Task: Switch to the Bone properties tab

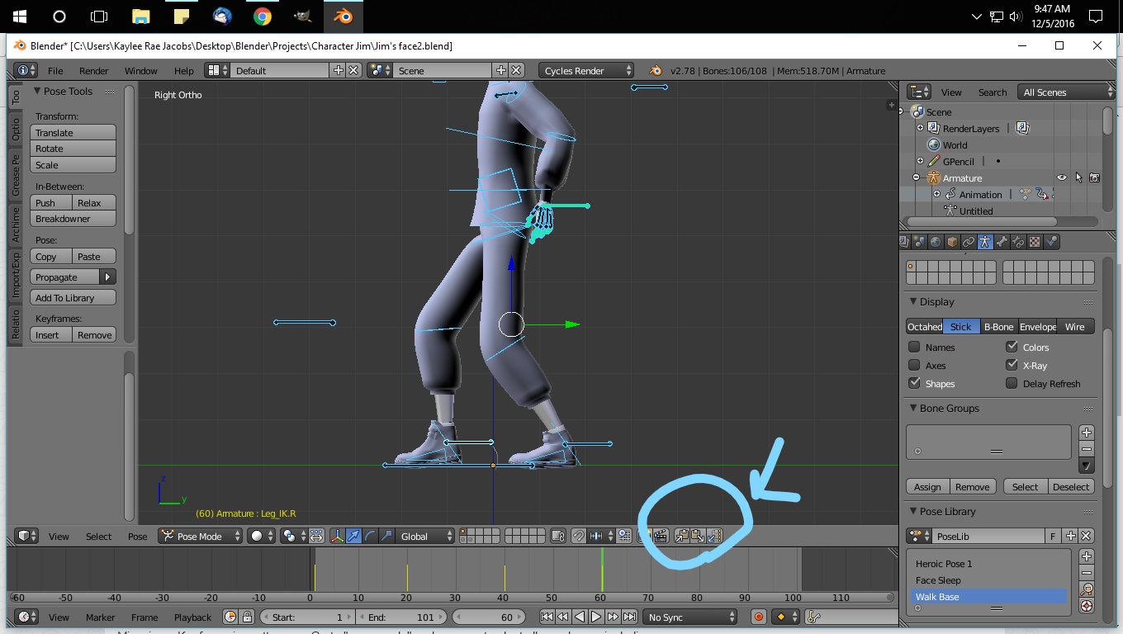Action: pyautogui.click(x=1002, y=241)
